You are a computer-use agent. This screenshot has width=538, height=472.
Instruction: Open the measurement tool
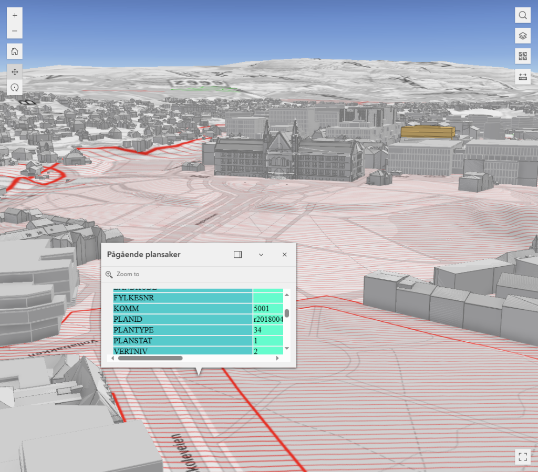523,77
